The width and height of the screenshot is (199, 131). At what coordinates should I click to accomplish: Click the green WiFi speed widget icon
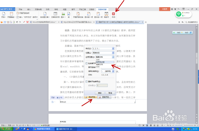178,14
